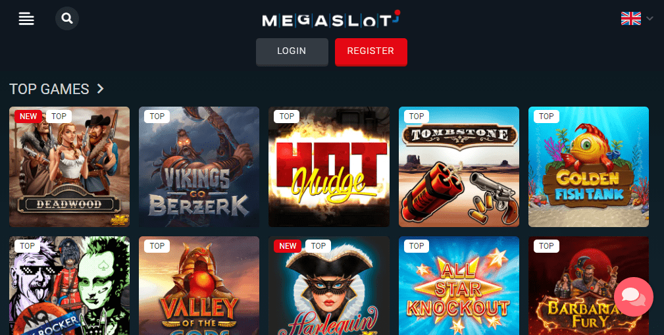664x335 pixels.
Task: Select the Valley of the Gods tile
Action: click(x=199, y=286)
